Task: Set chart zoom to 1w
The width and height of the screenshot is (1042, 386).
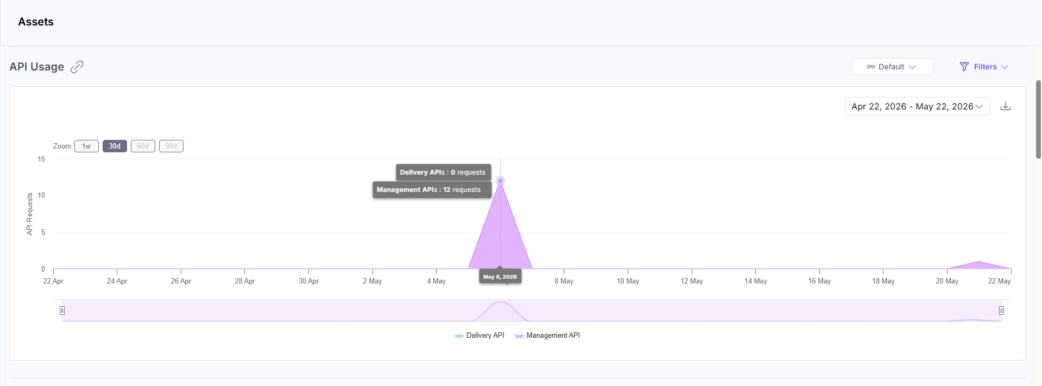Action: tap(86, 146)
